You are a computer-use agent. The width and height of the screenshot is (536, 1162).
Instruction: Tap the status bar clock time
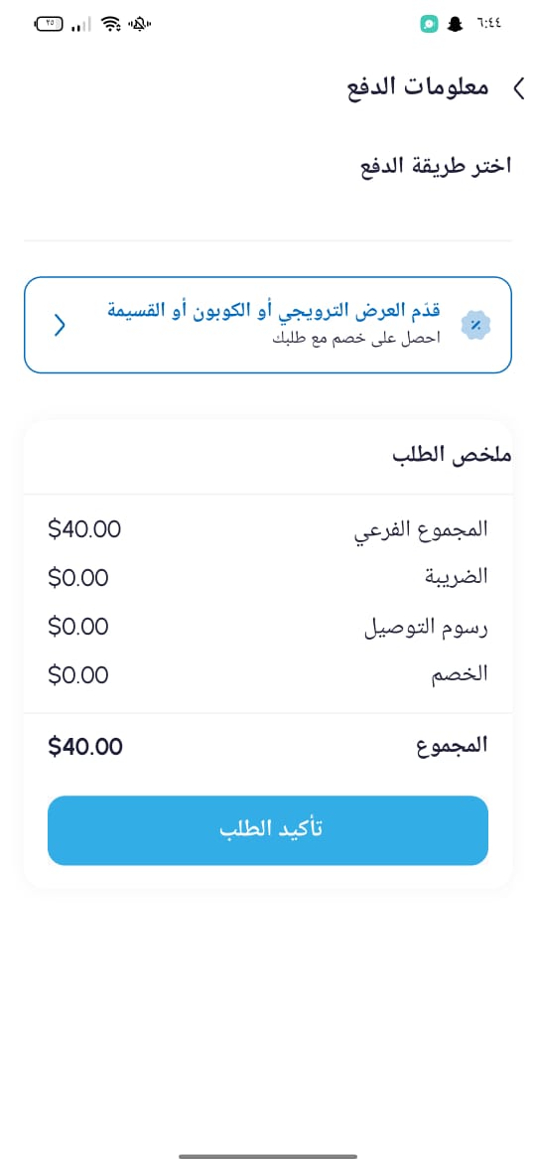[x=485, y=24]
